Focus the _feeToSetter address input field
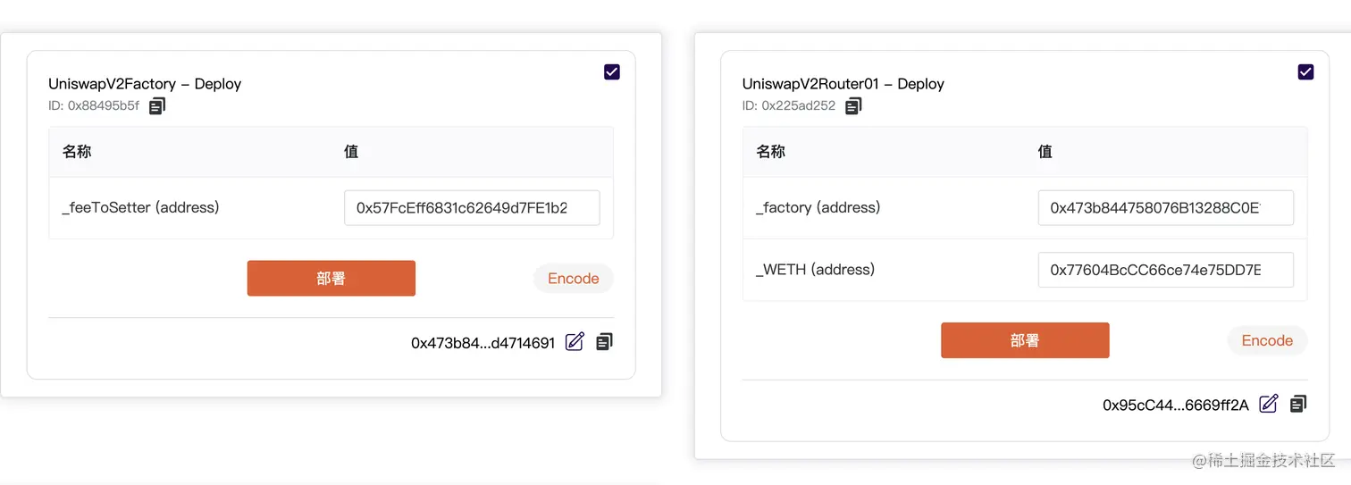The width and height of the screenshot is (1351, 485). coord(471,208)
